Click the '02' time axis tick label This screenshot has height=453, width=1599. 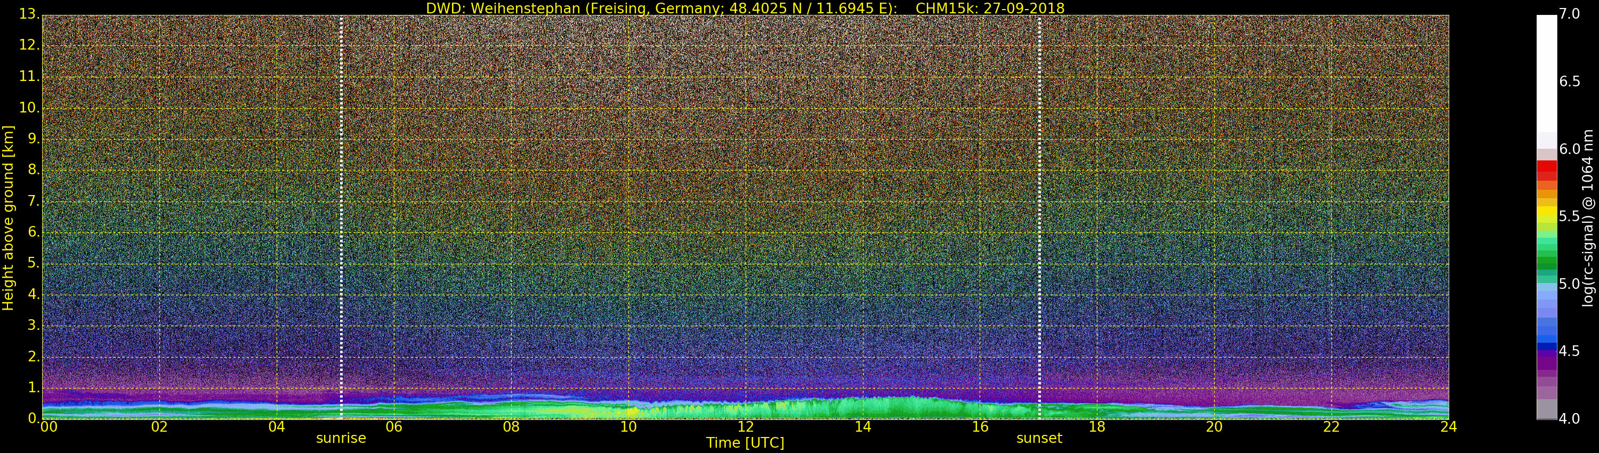tap(159, 427)
